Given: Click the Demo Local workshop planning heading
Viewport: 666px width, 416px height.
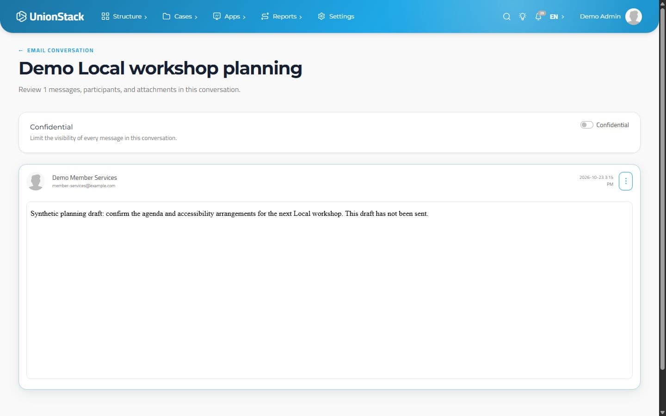Looking at the screenshot, I should (160, 68).
